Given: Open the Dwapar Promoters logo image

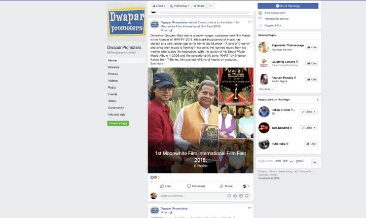Looking at the screenshot, I should click(x=127, y=22).
